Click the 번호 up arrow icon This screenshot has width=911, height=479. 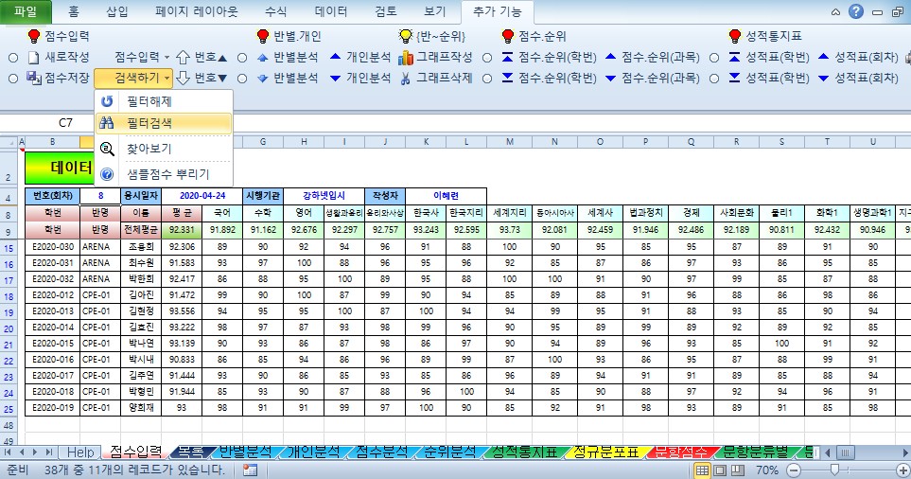[183, 57]
